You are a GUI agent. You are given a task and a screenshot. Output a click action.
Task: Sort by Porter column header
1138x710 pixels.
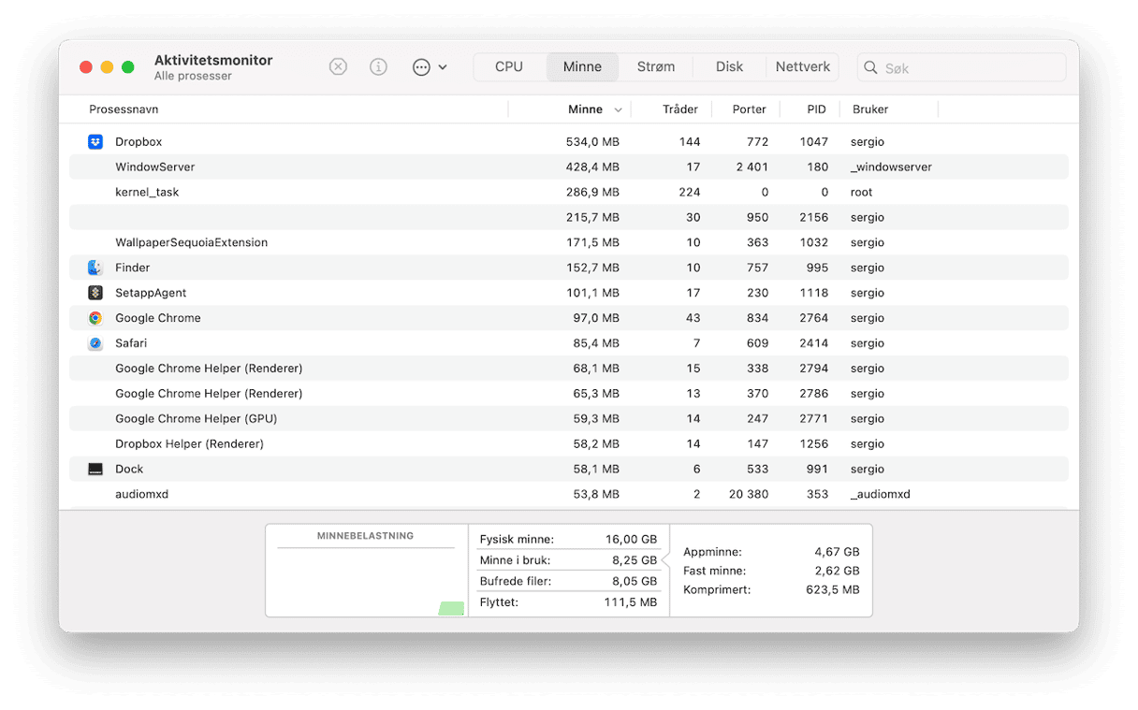tap(750, 109)
